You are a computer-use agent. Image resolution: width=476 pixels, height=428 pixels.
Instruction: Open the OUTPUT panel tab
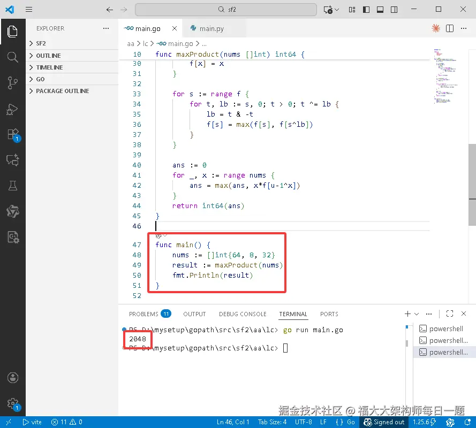point(194,314)
